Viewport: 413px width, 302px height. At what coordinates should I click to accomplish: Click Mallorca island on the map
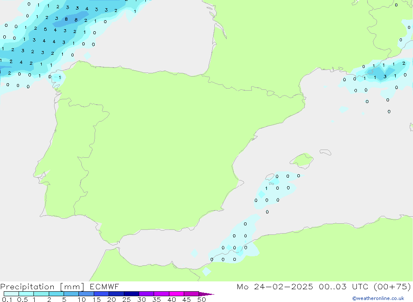pyautogui.click(x=302, y=160)
